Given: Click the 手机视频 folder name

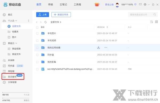Looking at the screenshot, I should pos(52,41).
